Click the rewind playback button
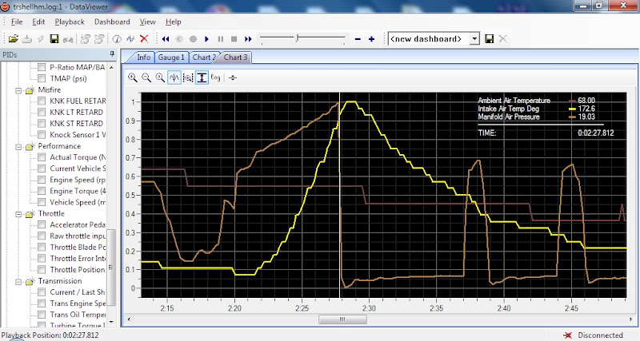640x341 pixels. [x=166, y=38]
